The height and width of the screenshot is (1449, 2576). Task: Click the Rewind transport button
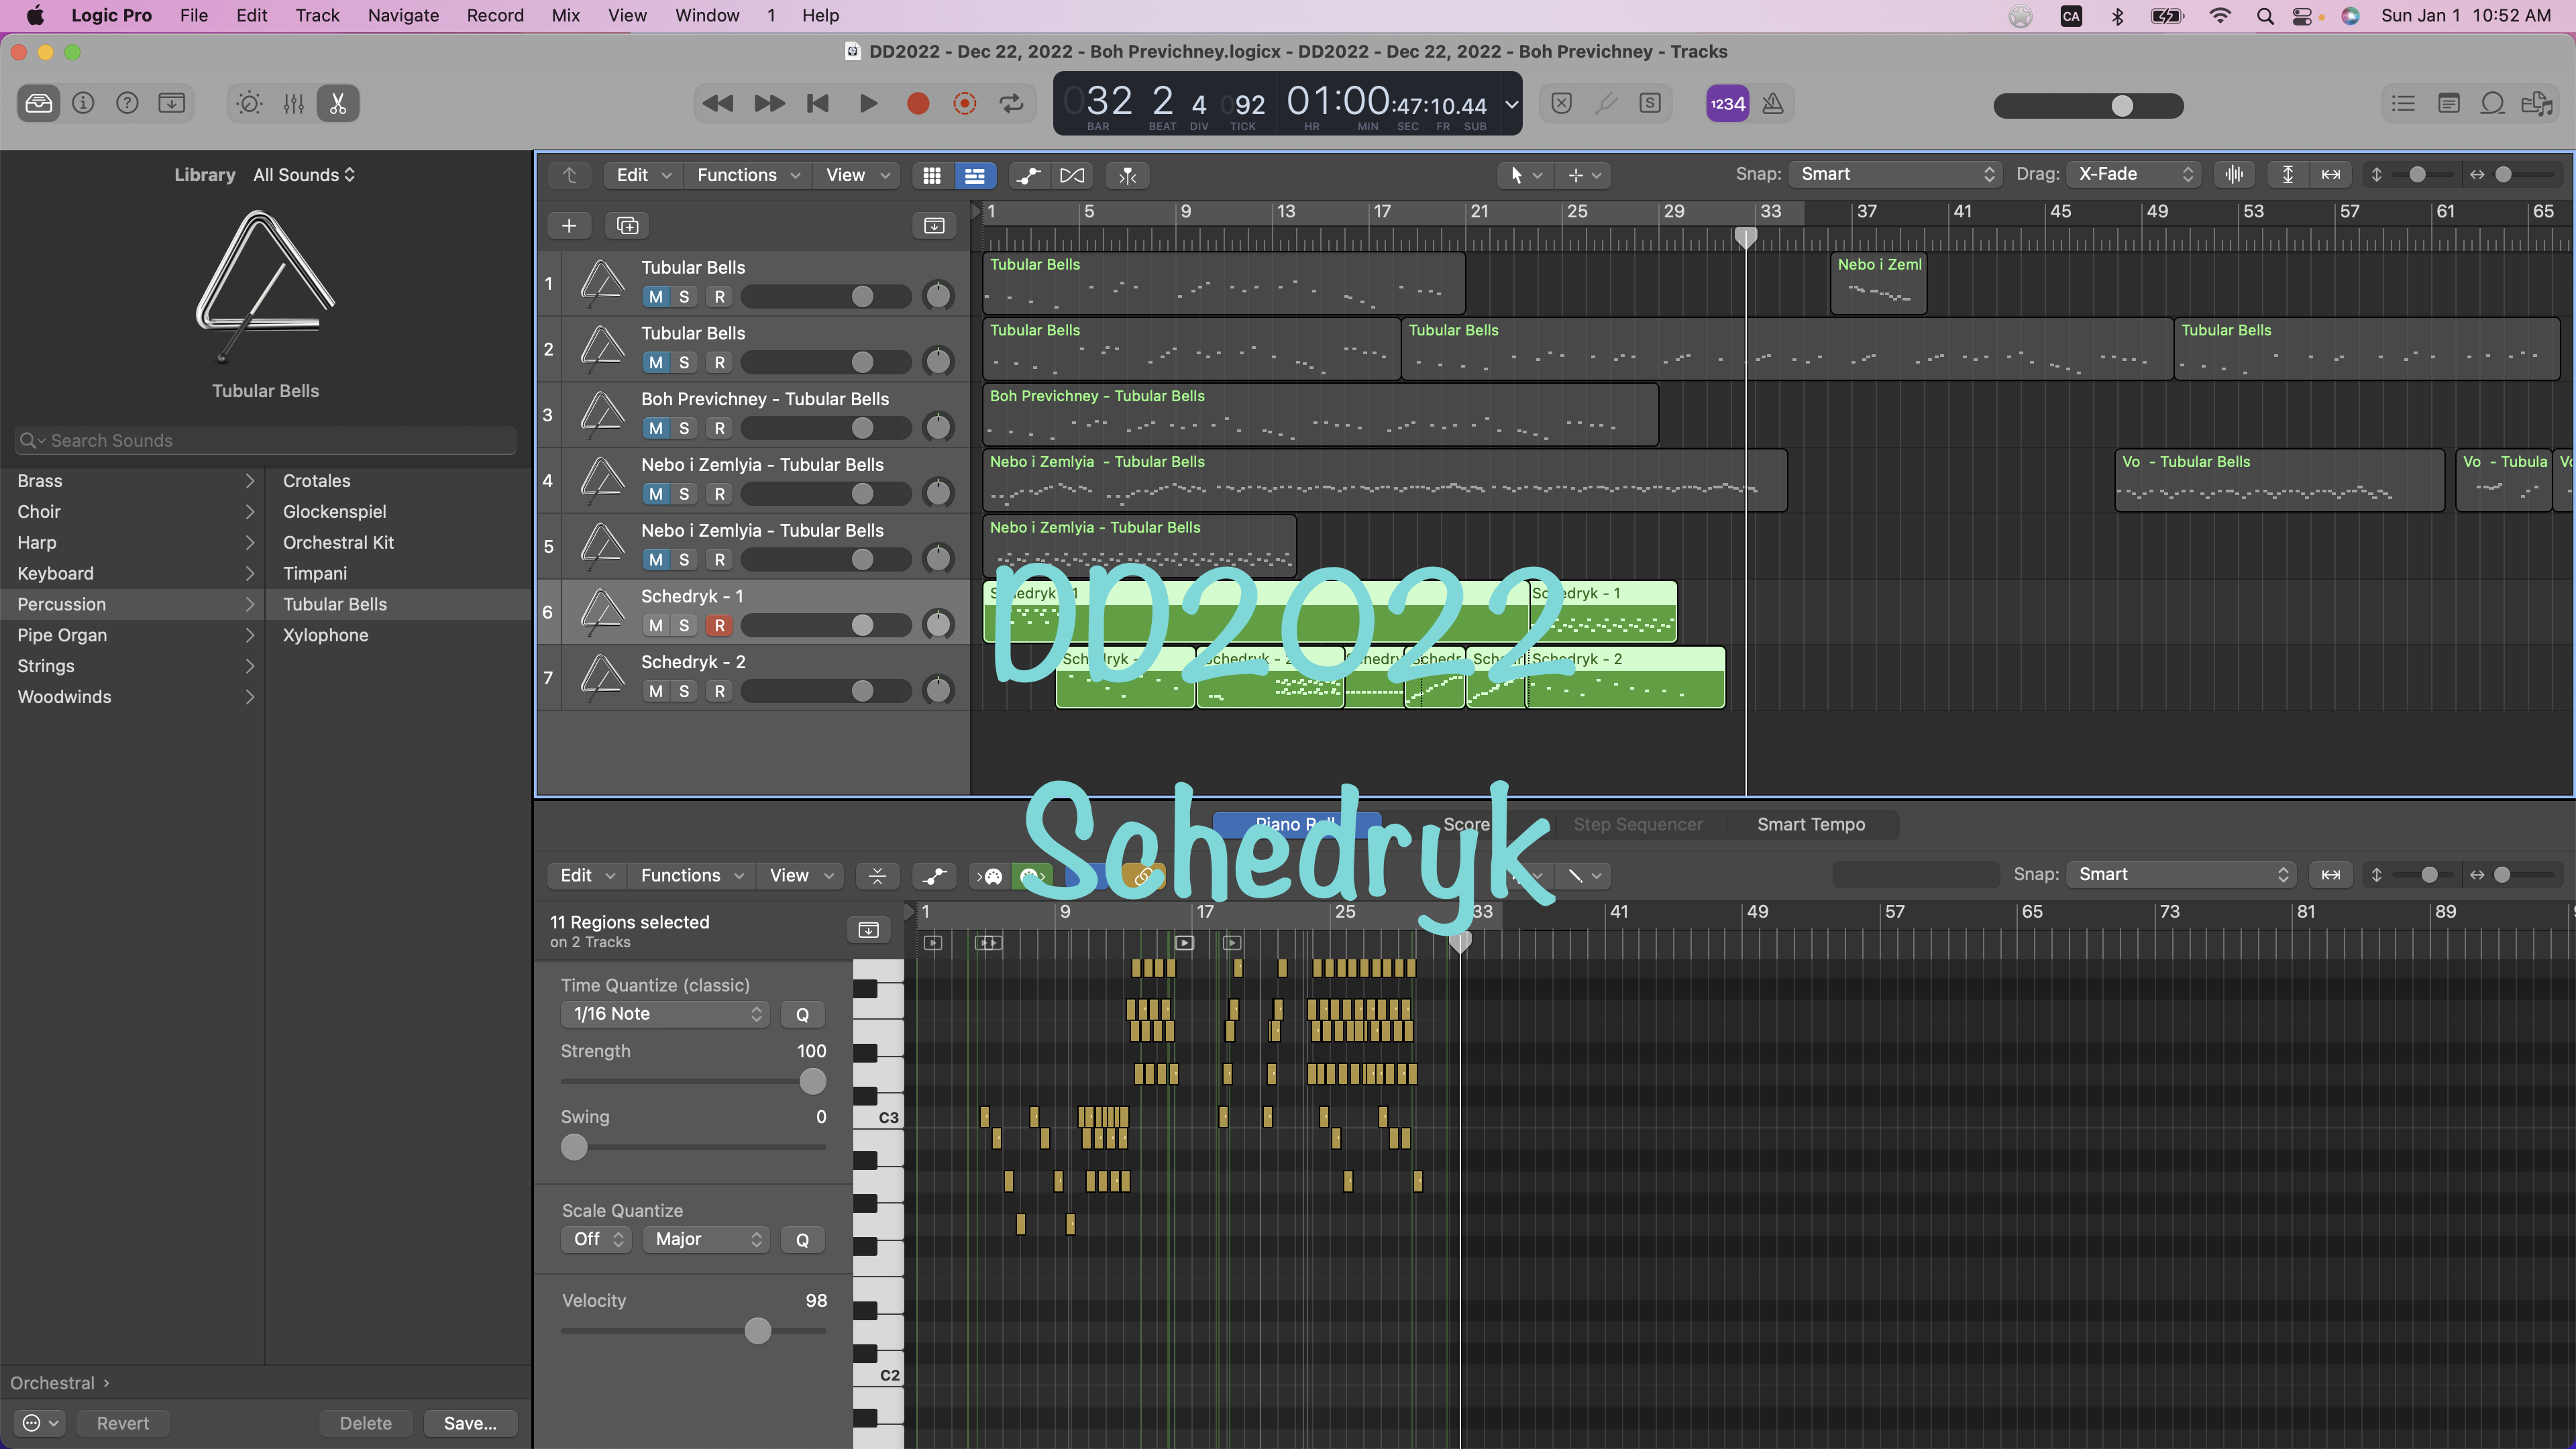[718, 103]
